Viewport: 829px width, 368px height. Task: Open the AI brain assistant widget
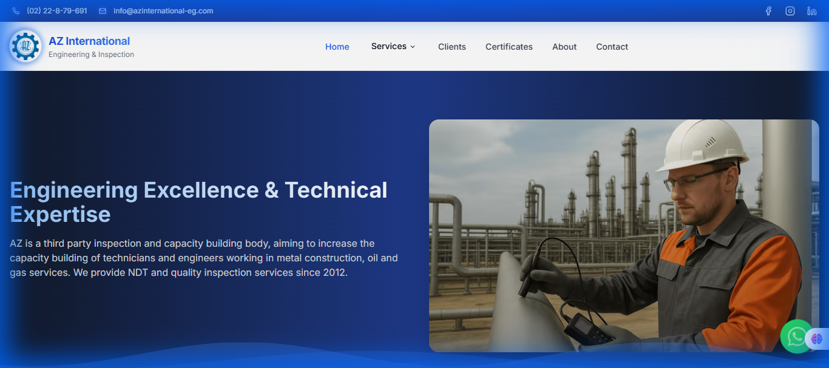tap(817, 339)
